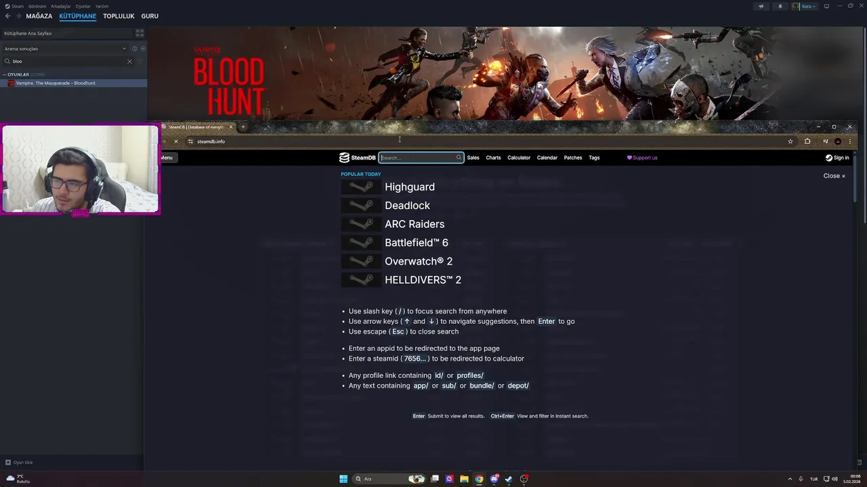Open the Görünüm menu

[37, 6]
